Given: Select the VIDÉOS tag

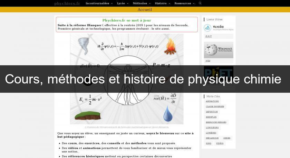Looking at the screenshot, I should [x=220, y=143].
